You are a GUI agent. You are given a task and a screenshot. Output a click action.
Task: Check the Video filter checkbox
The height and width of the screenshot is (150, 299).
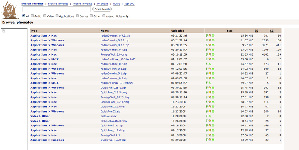point(44,16)
